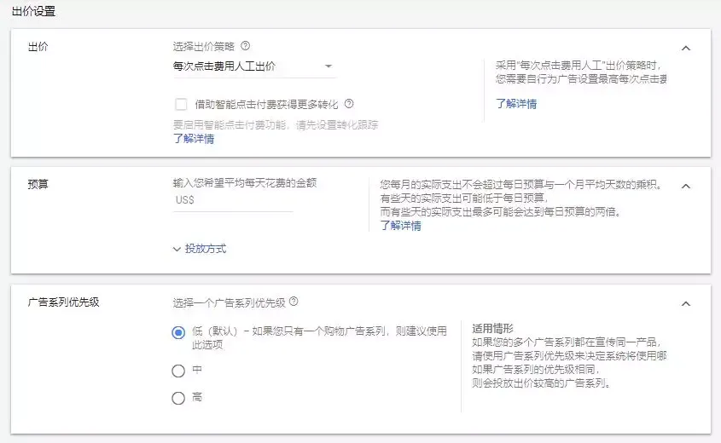Click the 适用情形 heading text
The width and height of the screenshot is (721, 443).
(492, 328)
